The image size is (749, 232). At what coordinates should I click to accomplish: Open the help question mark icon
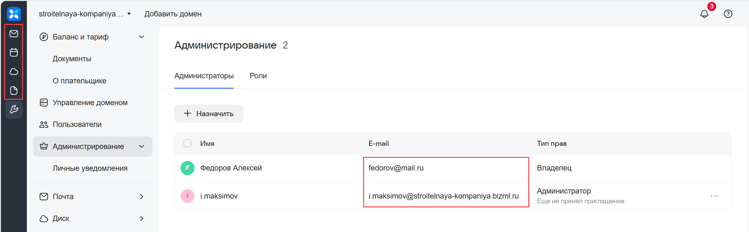tap(728, 14)
